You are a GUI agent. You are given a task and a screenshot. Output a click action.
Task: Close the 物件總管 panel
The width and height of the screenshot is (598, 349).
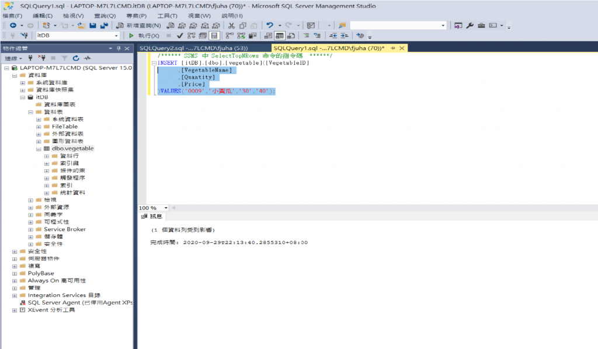click(x=127, y=48)
